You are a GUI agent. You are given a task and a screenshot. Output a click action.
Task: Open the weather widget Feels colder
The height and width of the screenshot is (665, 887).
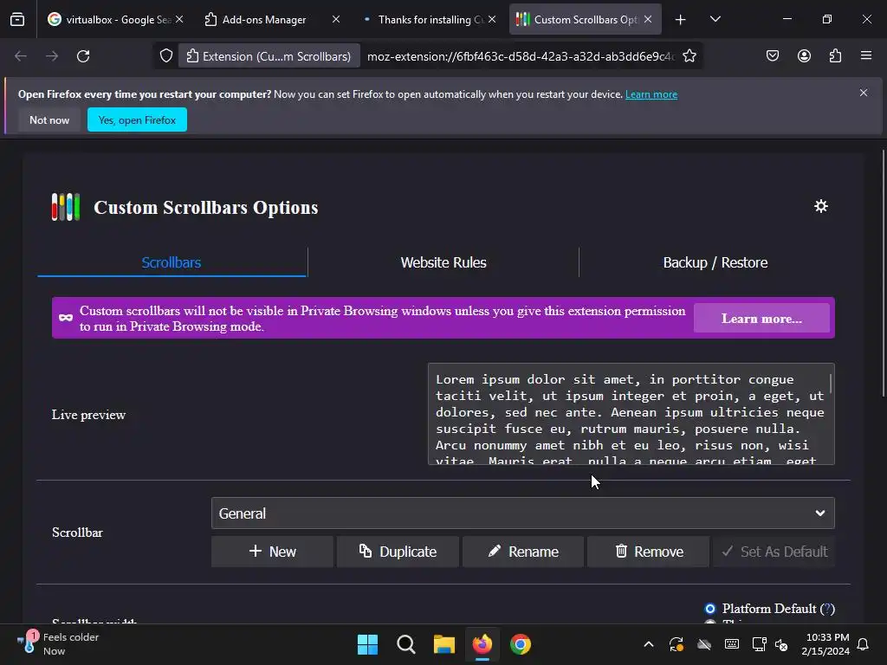(x=58, y=644)
